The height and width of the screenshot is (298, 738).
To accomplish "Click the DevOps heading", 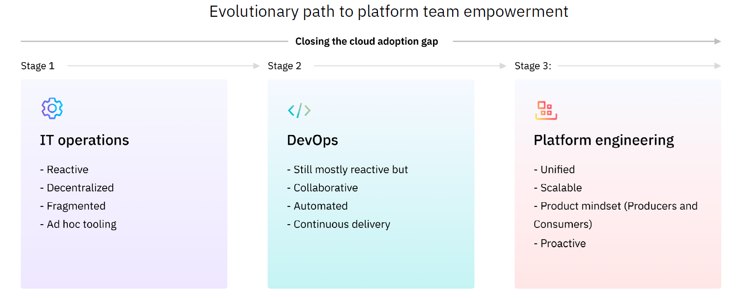I will click(x=312, y=140).
